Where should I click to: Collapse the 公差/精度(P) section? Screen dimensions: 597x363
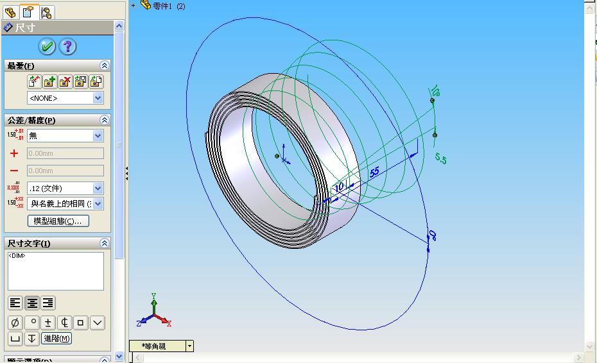pos(105,120)
